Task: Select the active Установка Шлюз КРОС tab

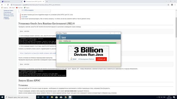Action: [34, 2]
